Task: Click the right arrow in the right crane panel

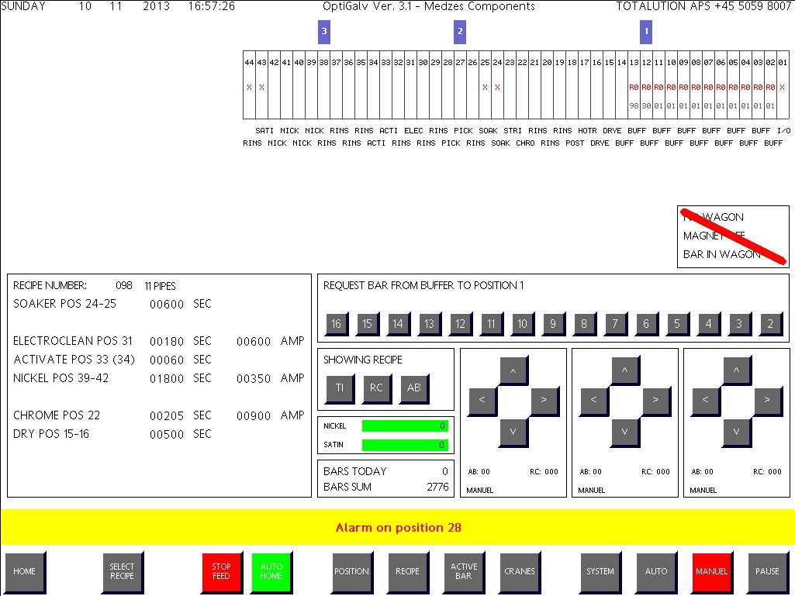Action: (768, 401)
